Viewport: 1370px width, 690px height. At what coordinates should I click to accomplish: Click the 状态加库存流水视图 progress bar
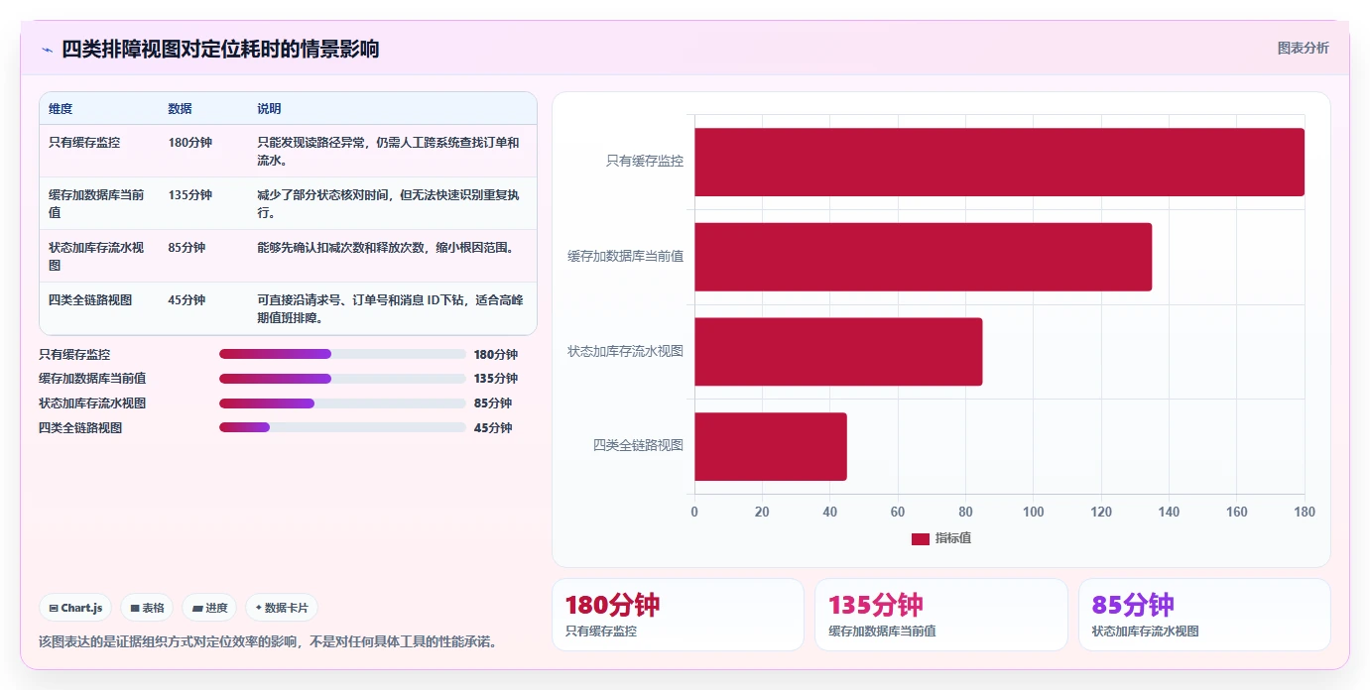pos(342,403)
